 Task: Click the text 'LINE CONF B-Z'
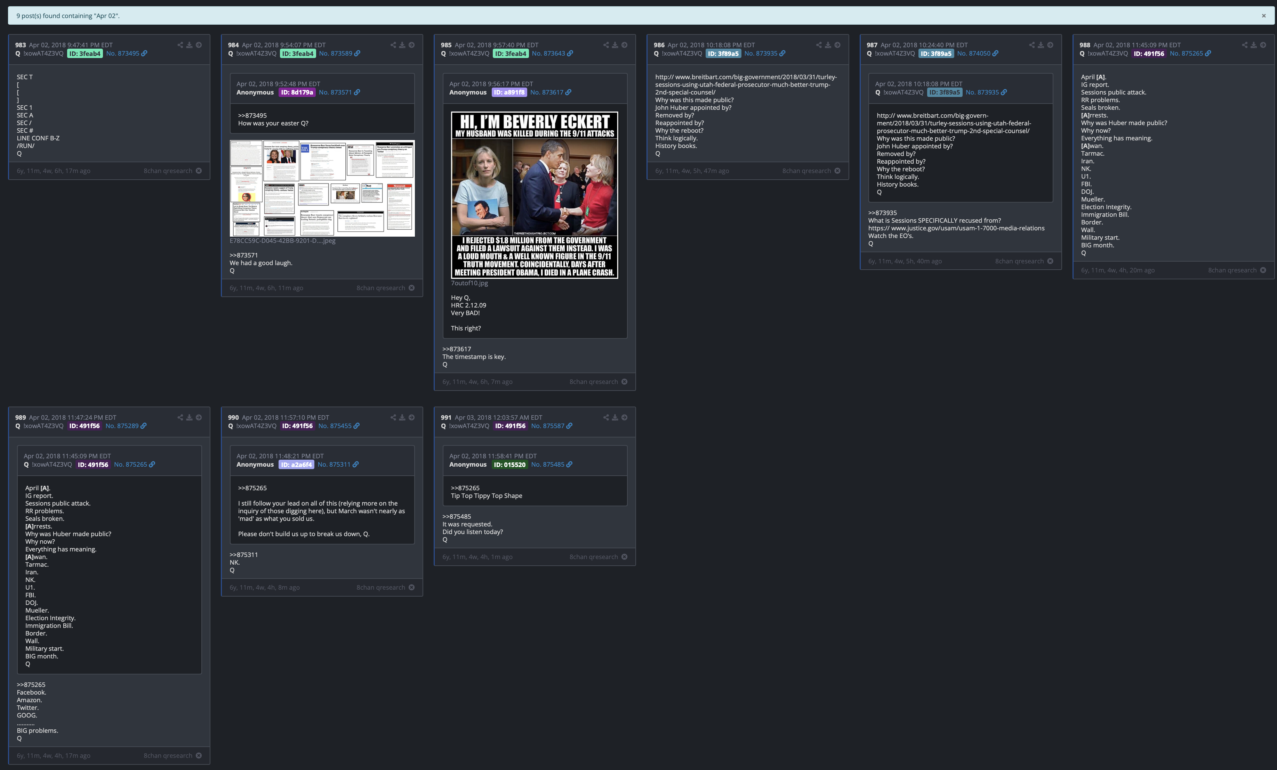38,138
